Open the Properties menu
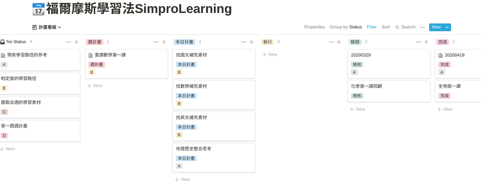Image resolution: width=481 pixels, height=185 pixels. (x=314, y=27)
